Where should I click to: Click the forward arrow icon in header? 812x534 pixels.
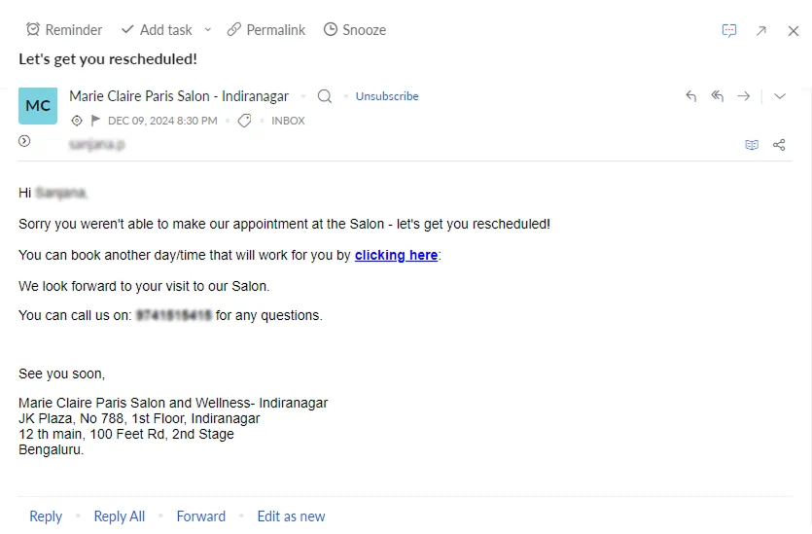tap(744, 96)
